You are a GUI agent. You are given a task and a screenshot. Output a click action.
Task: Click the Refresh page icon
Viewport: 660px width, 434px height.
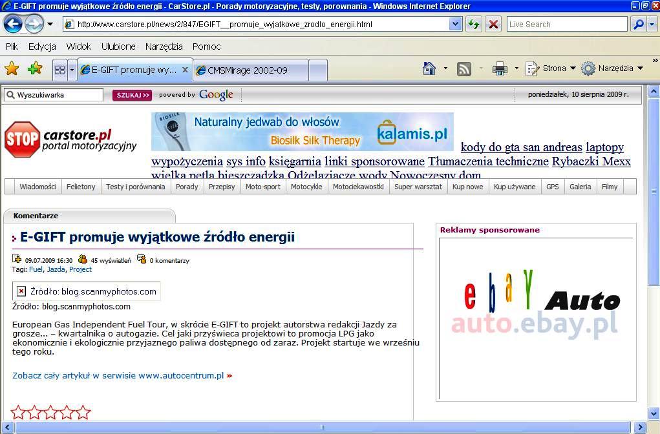coord(473,25)
